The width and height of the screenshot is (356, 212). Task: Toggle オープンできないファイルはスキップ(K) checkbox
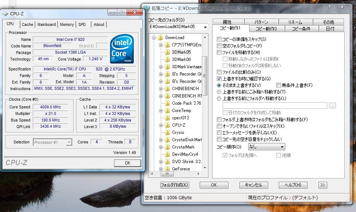219,126
